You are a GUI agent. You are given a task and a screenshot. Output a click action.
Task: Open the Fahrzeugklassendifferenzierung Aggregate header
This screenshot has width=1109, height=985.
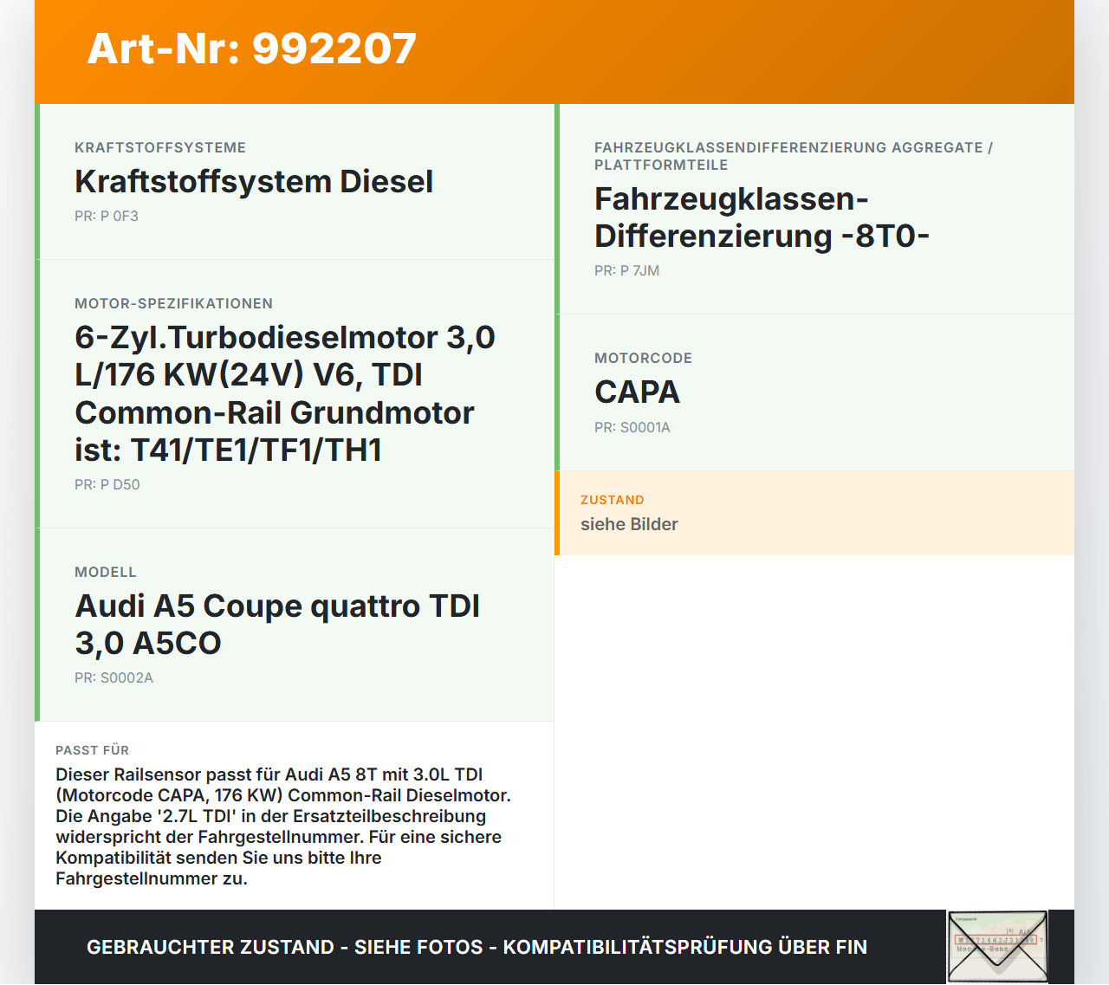coord(794,156)
